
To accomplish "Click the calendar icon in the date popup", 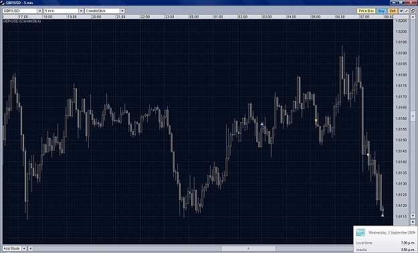I will tap(360, 232).
